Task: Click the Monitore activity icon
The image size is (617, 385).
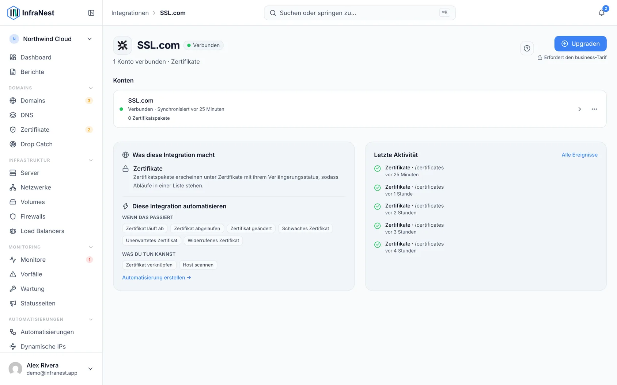Action: pos(13,259)
